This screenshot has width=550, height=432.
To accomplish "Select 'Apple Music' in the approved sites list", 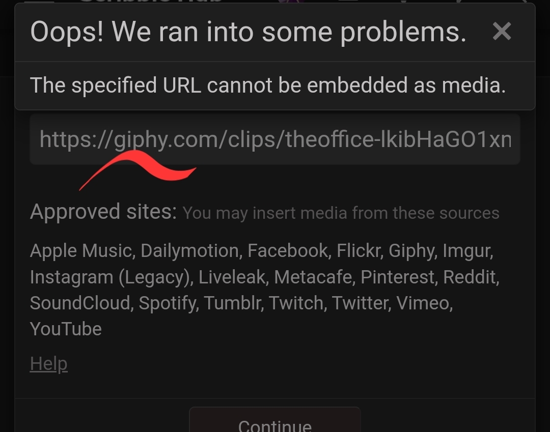I will pos(80,251).
